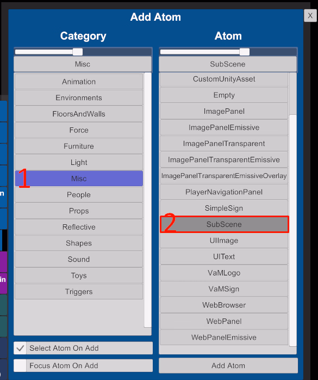The width and height of the screenshot is (318, 380).
Task: Select the PlayerNavigationPanel atom
Action: (x=224, y=192)
